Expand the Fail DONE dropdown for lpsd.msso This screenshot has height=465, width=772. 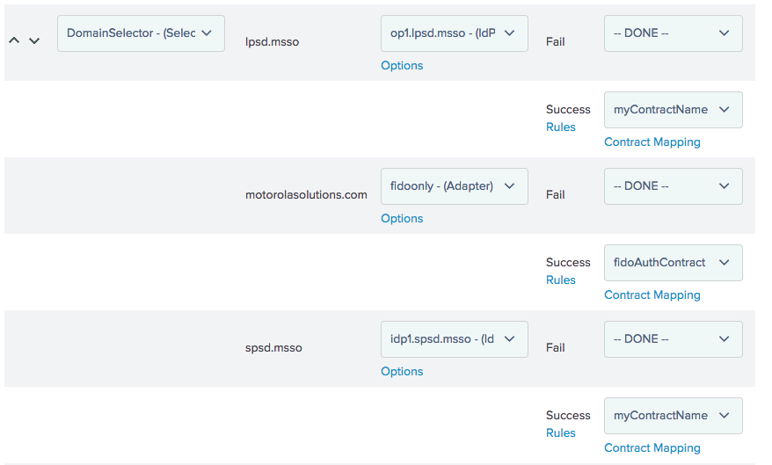coord(673,33)
